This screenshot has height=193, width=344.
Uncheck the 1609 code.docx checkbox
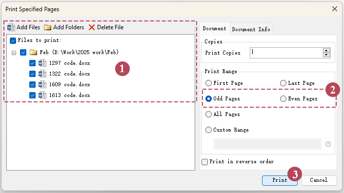pyautogui.click(x=32, y=85)
